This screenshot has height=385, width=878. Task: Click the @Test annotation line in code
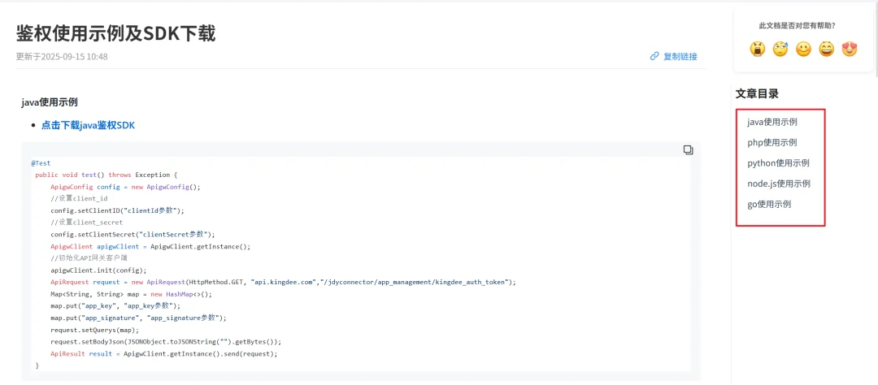coord(41,162)
